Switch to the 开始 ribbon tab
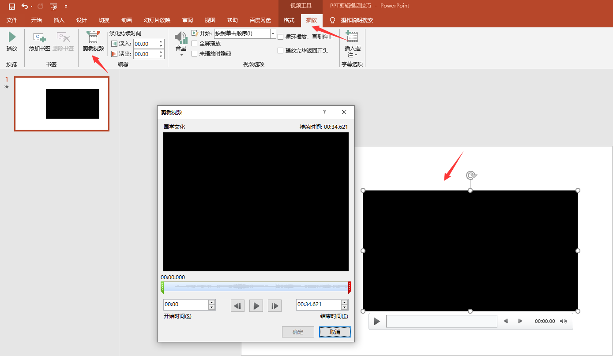This screenshot has height=356, width=613. pyautogui.click(x=37, y=20)
